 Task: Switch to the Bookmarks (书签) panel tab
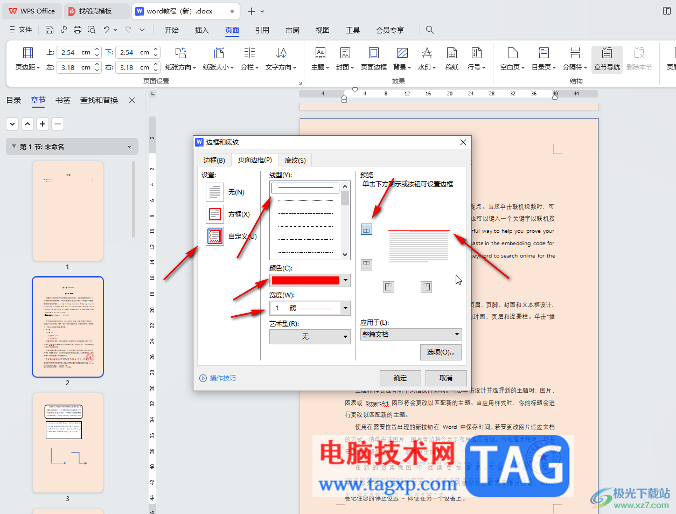[63, 100]
